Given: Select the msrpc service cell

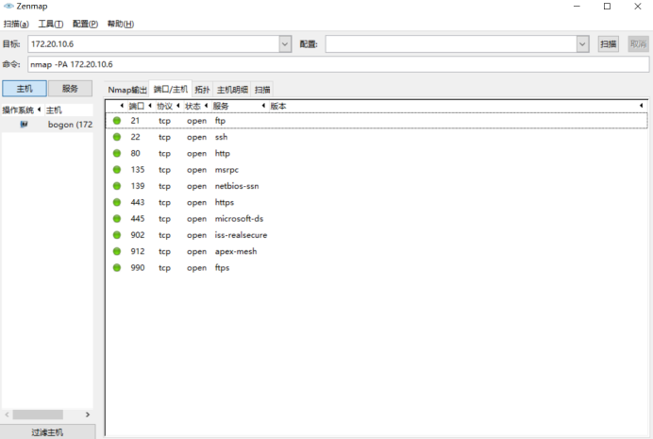Looking at the screenshot, I should click(226, 170).
